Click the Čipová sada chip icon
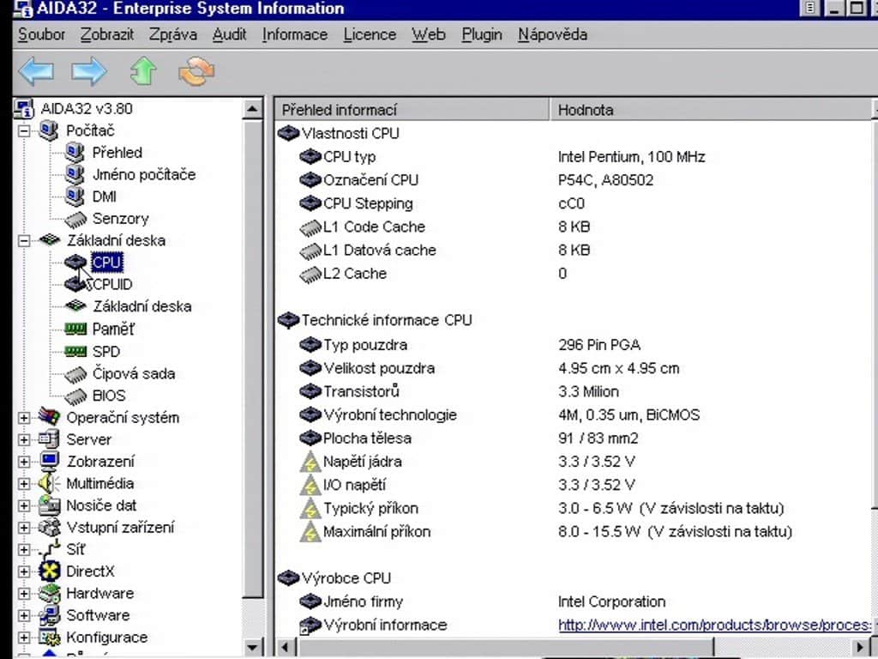The width and height of the screenshot is (878, 659). coord(75,374)
